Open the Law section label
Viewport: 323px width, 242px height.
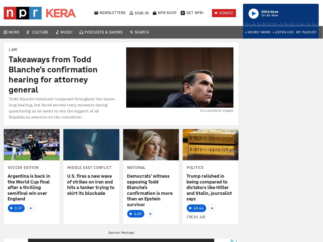(x=13, y=50)
